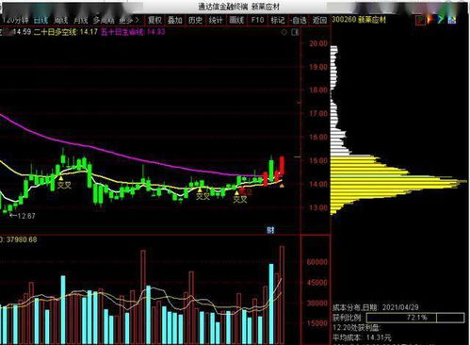The height and width of the screenshot is (345, 470).
Task: Open the 统计 statistics tool
Action: 216,20
